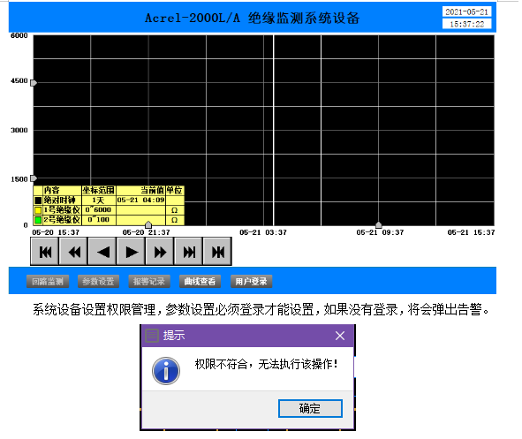
Task: Open the 参数设置 tab
Action: pos(99,282)
